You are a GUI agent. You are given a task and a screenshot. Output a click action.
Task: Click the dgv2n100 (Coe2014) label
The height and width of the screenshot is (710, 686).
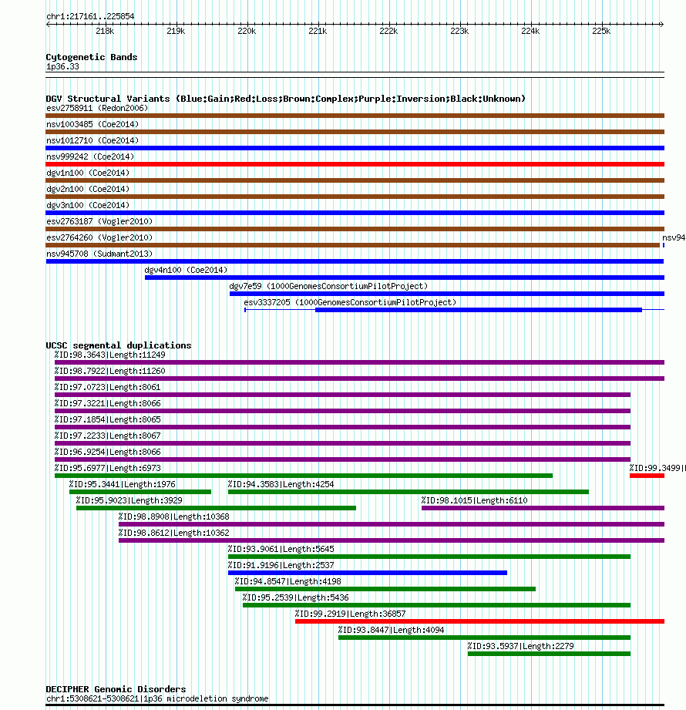click(x=88, y=189)
